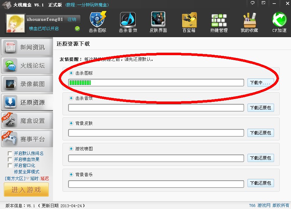Open 赛事平台 tab
The image size is (291, 209).
27,139
